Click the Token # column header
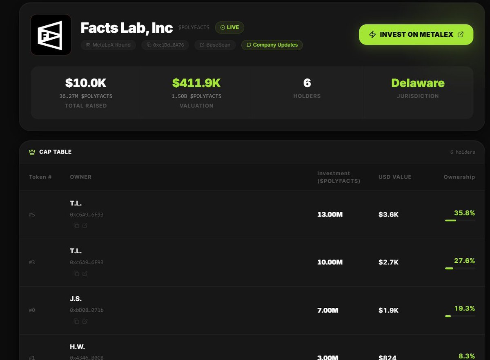The width and height of the screenshot is (490, 360). pos(40,177)
